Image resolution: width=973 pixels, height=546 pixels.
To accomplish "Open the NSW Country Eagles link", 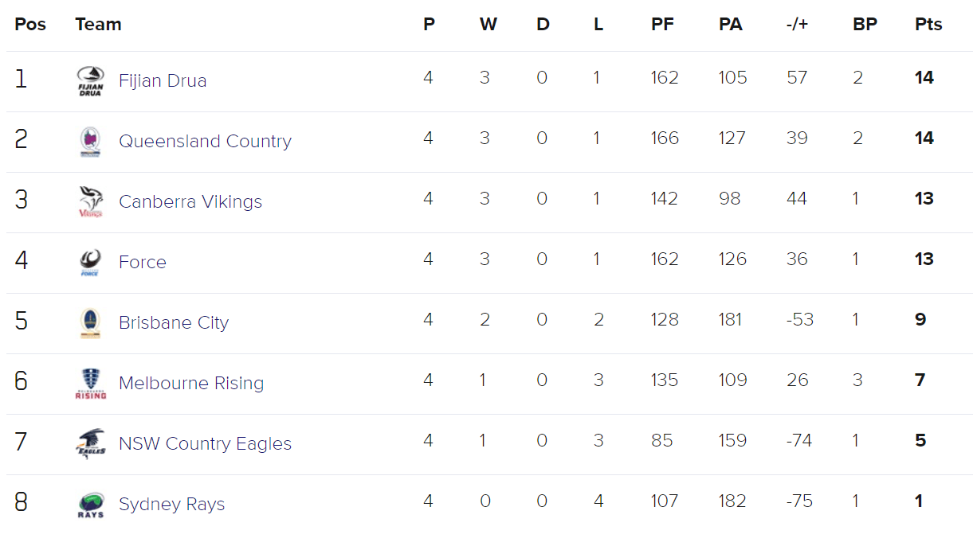I will click(205, 443).
